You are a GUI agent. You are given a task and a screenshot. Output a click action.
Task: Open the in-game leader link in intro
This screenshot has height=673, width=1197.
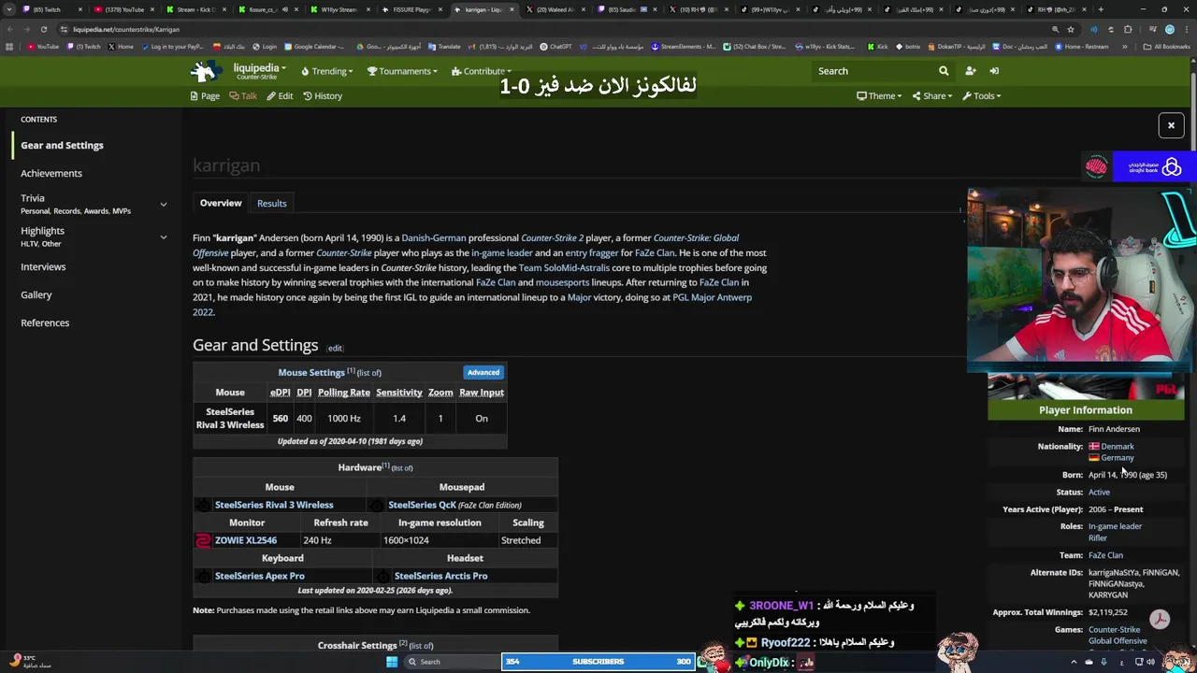[502, 253]
